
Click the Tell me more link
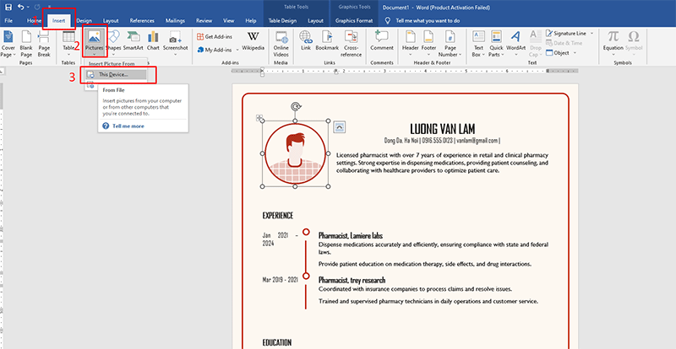128,126
